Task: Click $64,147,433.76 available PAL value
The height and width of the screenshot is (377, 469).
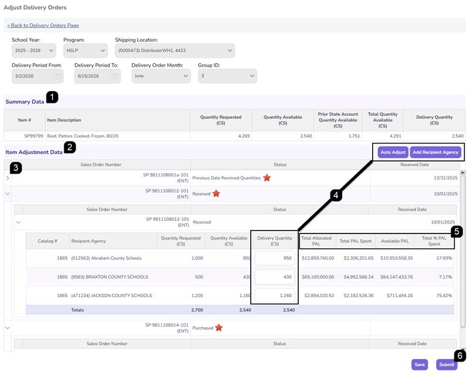Action: [x=397, y=277]
